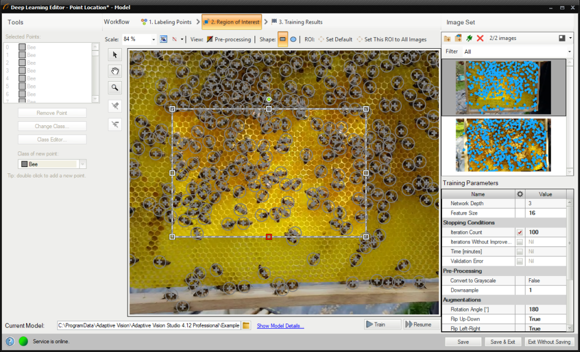Open the Class of new point dropdown

(82, 164)
